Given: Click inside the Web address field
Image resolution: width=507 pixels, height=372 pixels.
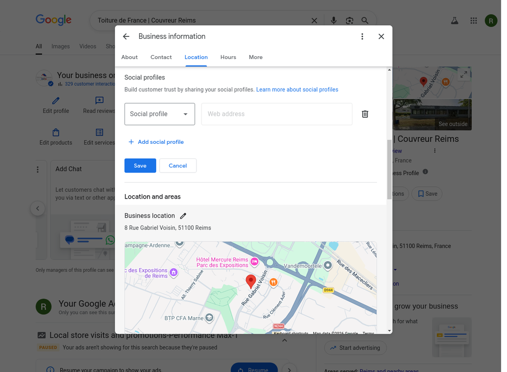Looking at the screenshot, I should point(276,114).
